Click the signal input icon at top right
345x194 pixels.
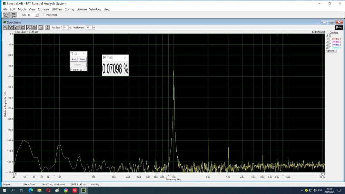click(339, 27)
